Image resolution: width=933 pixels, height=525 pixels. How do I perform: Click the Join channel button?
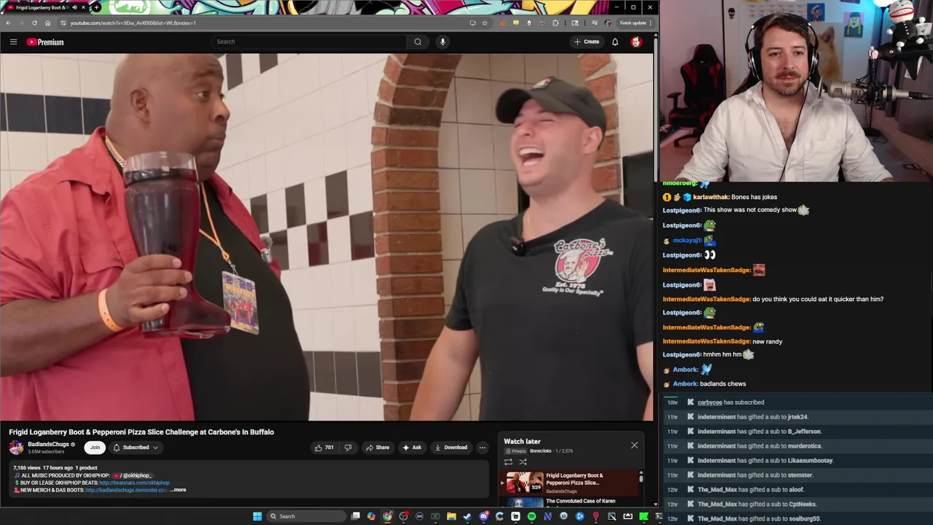point(95,447)
